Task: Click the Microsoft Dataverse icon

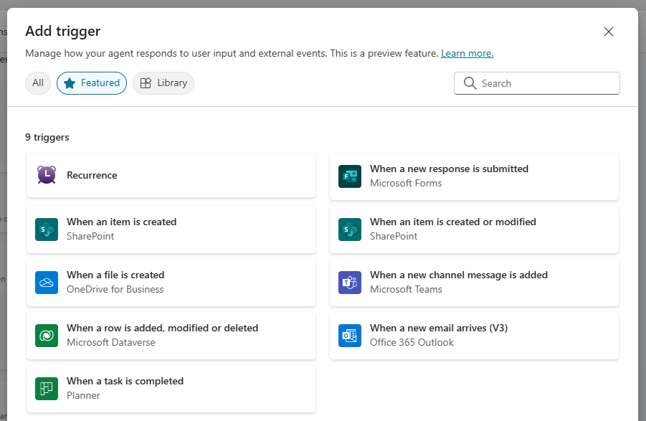Action: pos(47,336)
